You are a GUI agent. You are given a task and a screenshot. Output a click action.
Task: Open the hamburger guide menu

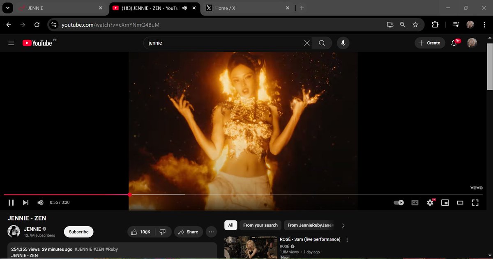click(x=11, y=43)
